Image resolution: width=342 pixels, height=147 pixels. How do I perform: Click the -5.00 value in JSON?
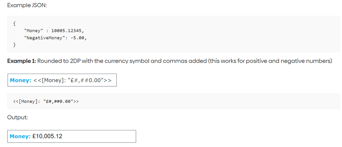[x=78, y=38]
